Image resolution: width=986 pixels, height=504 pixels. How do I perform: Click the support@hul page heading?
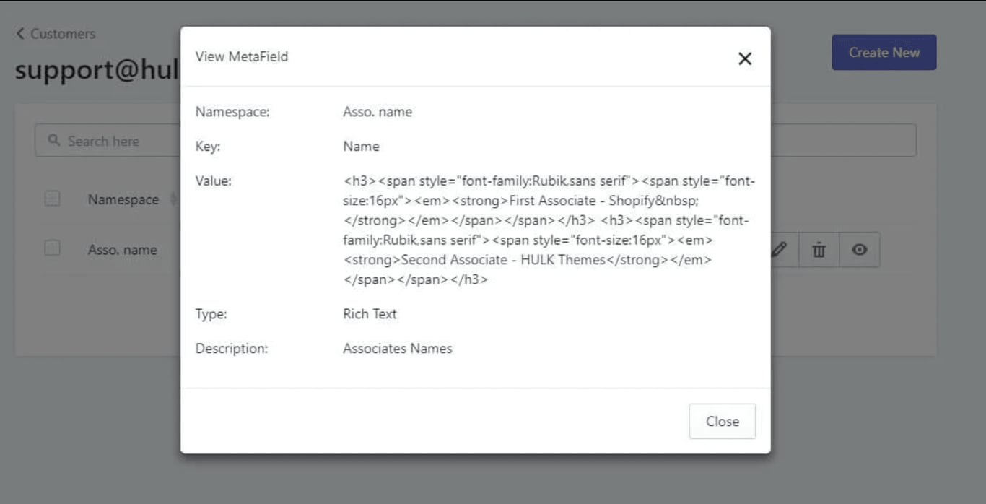[96, 70]
